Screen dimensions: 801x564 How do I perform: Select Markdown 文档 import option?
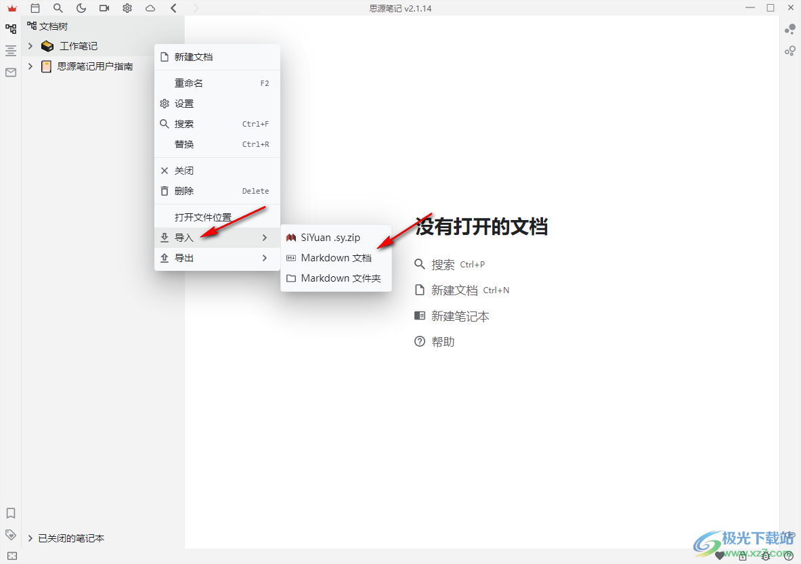336,258
